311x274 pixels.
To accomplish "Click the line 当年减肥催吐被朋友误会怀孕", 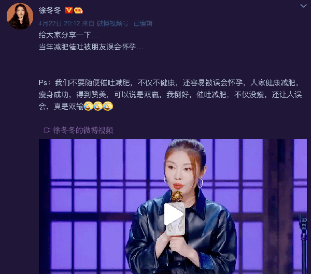I will click(x=91, y=47).
